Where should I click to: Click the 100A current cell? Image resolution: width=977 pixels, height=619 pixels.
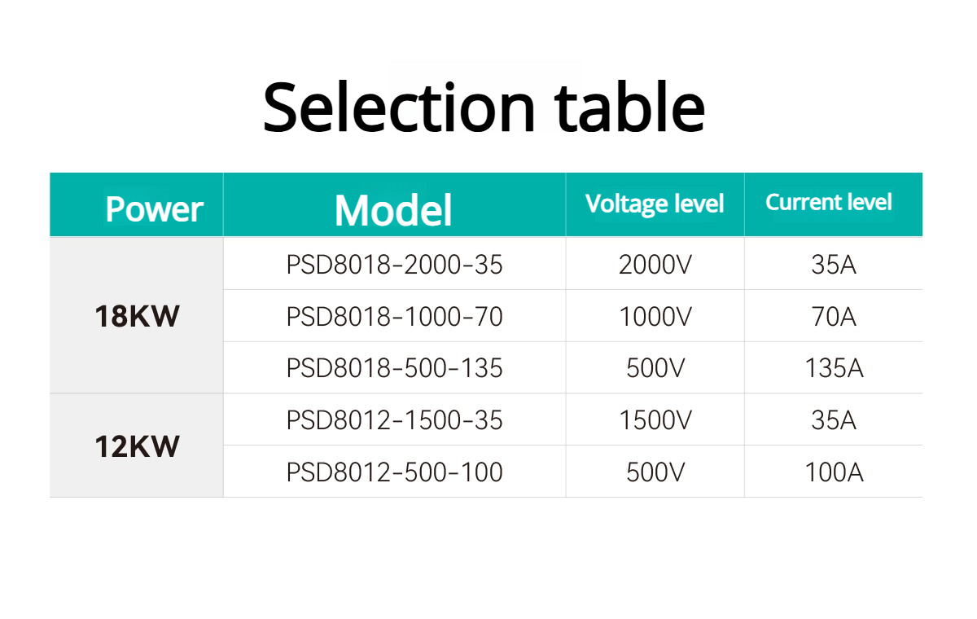(834, 472)
